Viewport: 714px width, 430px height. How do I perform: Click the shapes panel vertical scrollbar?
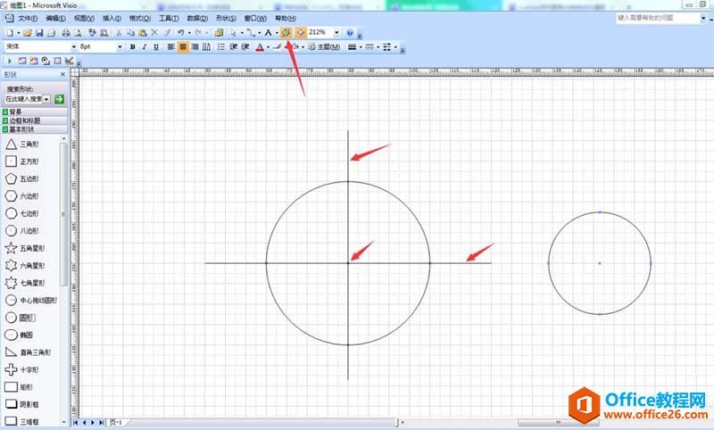coord(63,214)
